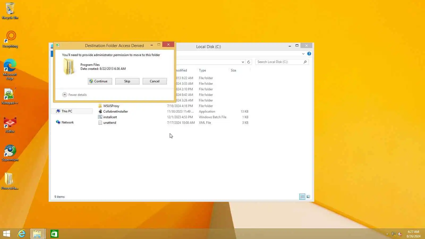Click the 7/16/2024 4:16 PM date cell

(x=180, y=106)
